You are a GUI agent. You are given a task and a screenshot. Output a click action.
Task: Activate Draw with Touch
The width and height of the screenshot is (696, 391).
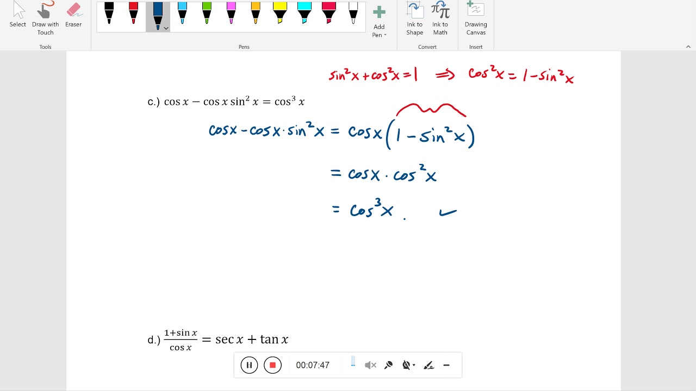coord(46,18)
